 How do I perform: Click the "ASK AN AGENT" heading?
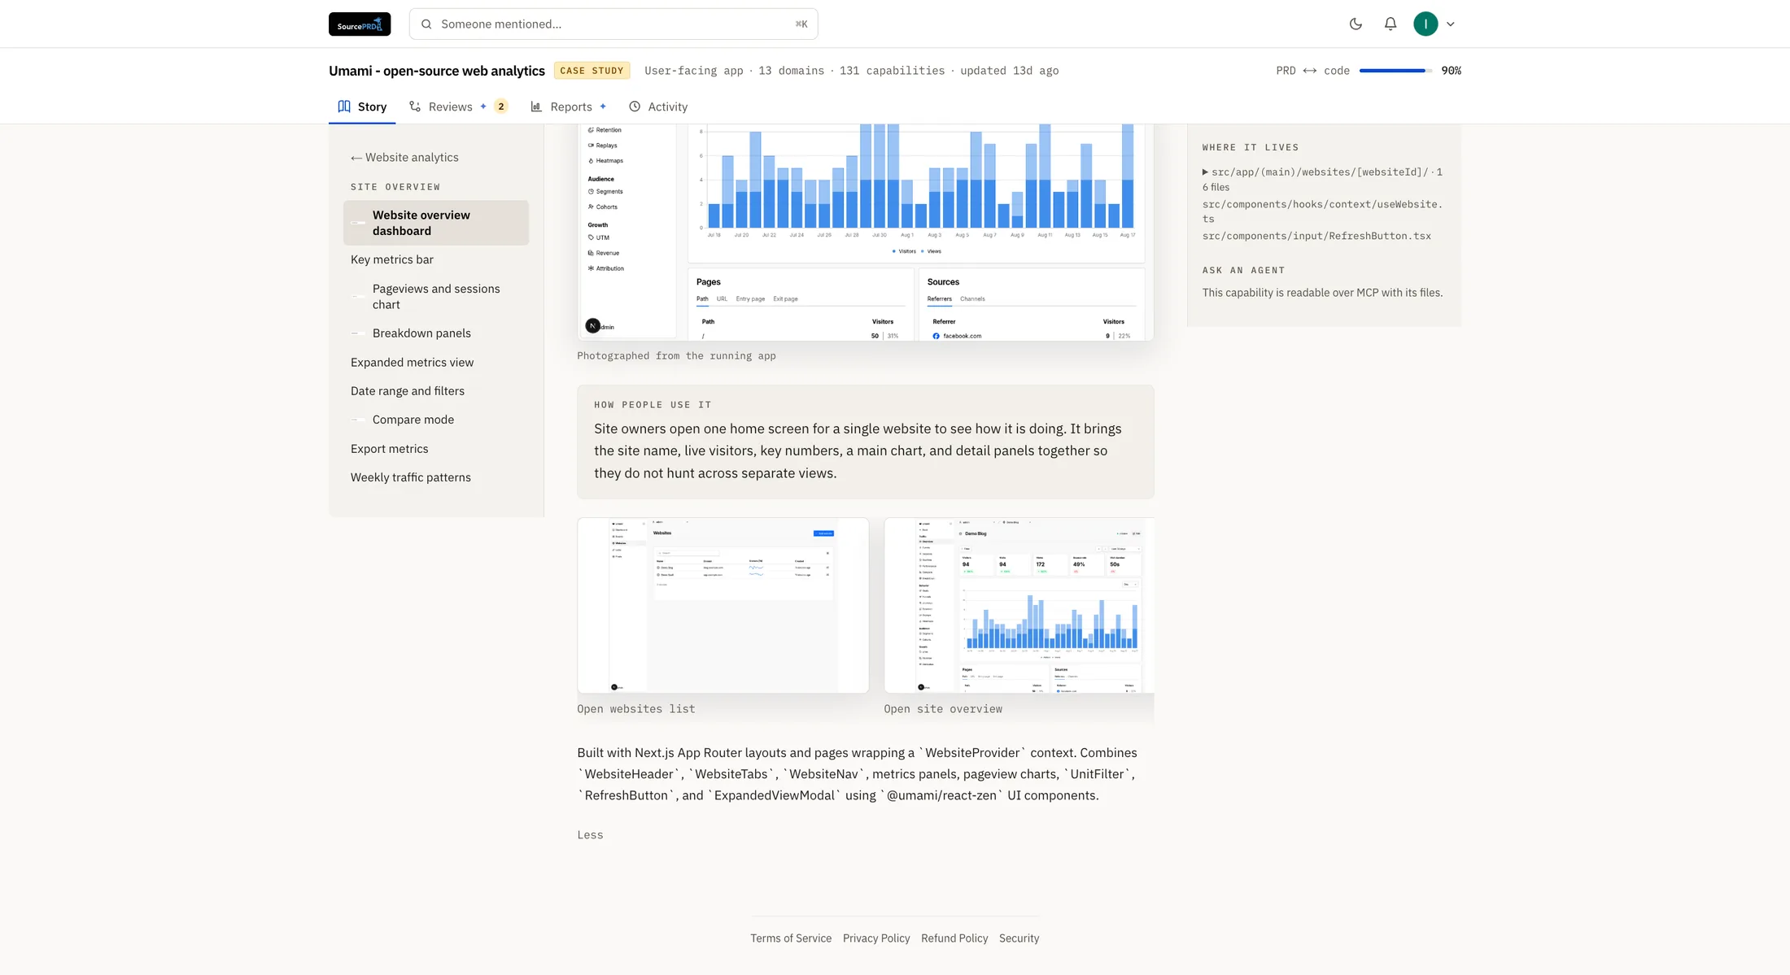[1243, 271]
